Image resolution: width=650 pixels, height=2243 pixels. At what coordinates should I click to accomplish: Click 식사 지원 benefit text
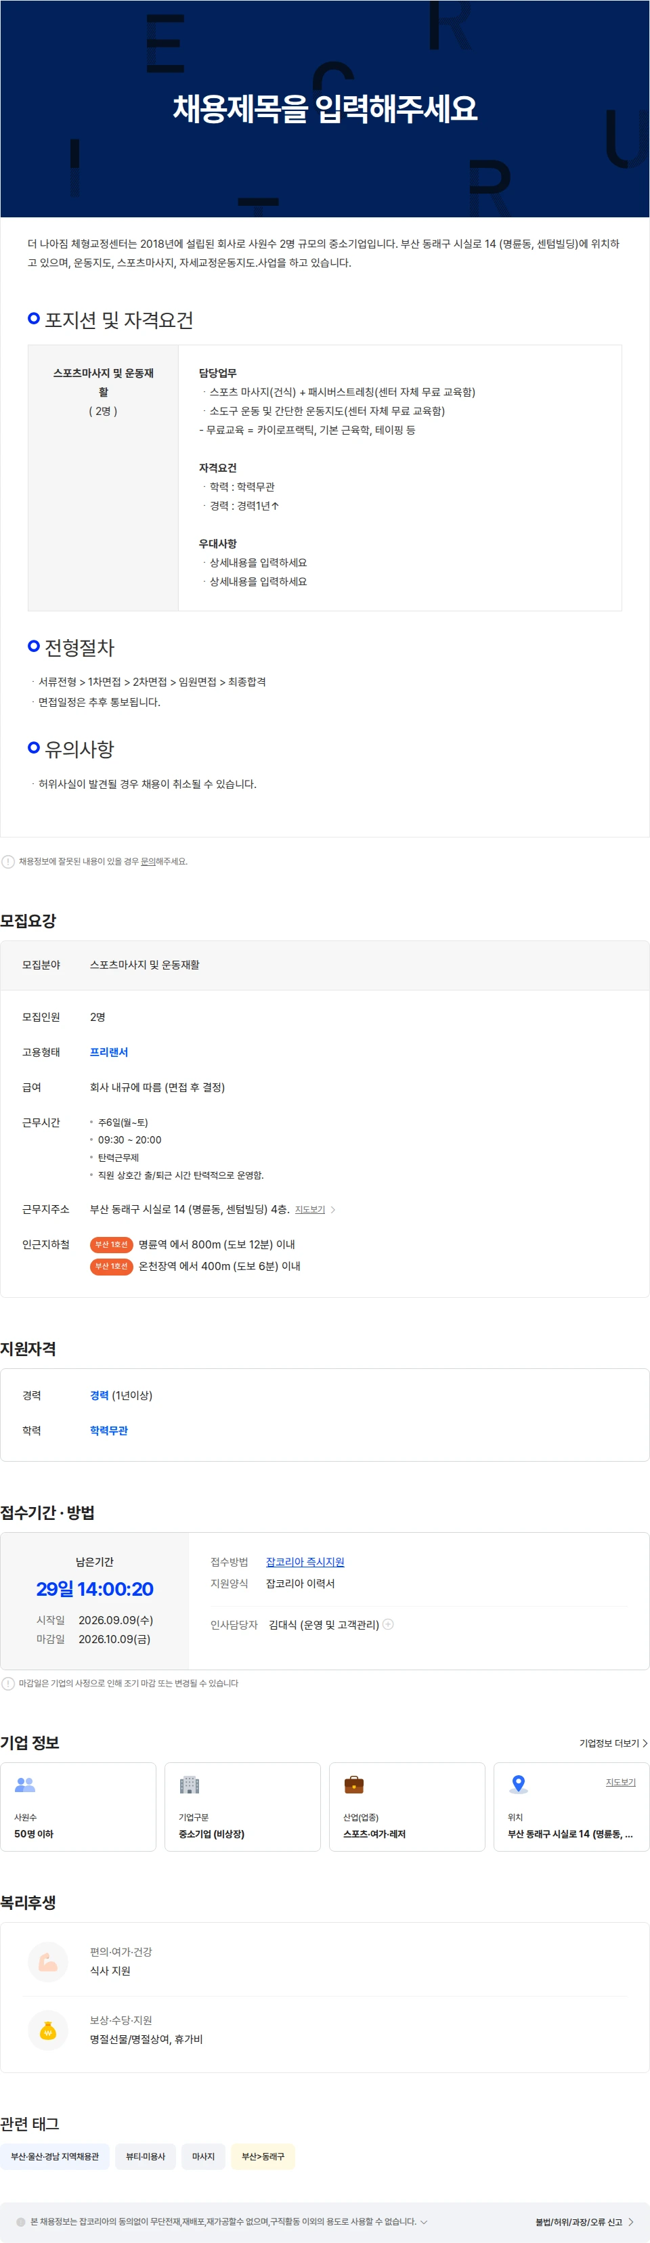tap(110, 1970)
